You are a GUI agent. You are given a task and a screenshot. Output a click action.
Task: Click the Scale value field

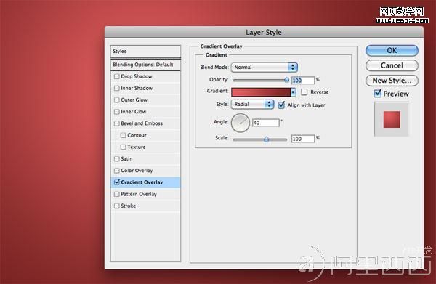[x=303, y=139]
